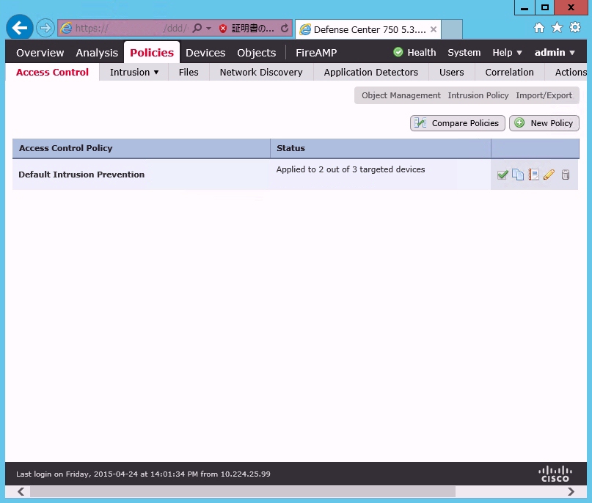Delete policy using the trash icon
The height and width of the screenshot is (503, 592).
pyautogui.click(x=566, y=175)
